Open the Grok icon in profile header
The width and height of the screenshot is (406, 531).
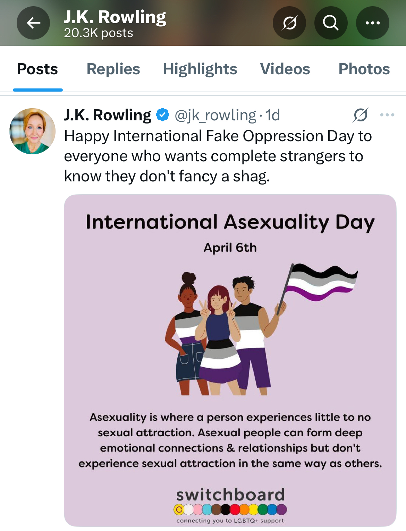coord(289,23)
